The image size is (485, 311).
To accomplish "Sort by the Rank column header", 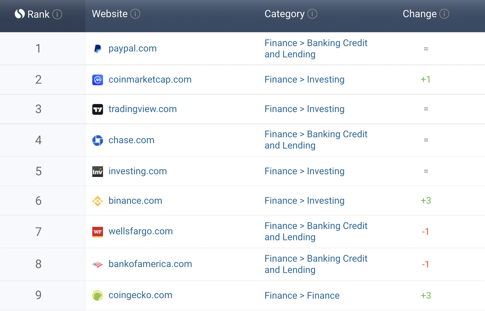I will (39, 14).
